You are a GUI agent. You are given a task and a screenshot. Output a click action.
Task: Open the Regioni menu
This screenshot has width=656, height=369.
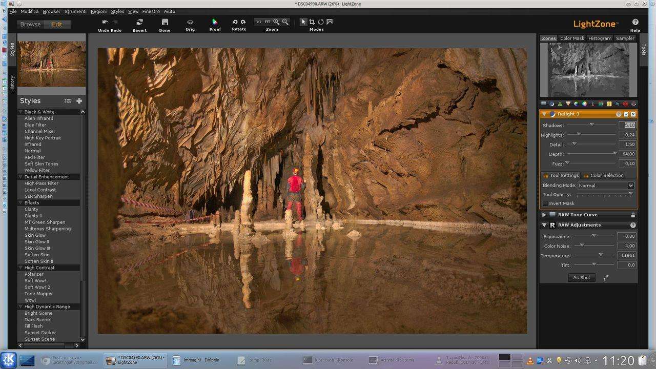click(x=98, y=11)
